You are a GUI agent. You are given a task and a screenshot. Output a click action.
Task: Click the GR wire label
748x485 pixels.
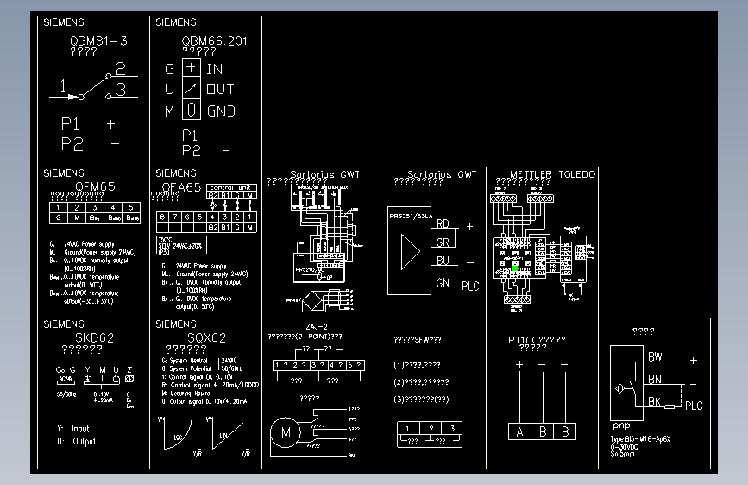(443, 243)
